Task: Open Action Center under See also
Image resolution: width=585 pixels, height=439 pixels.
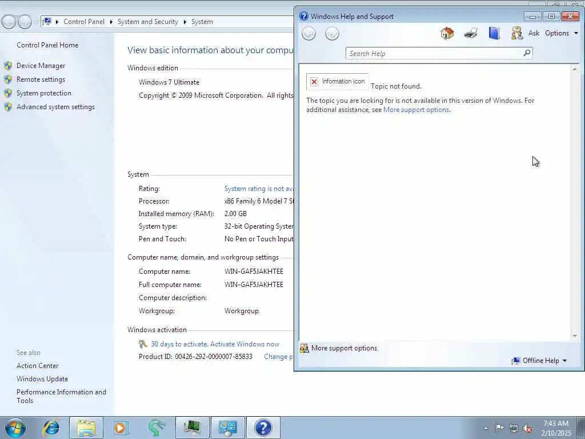Action: pyautogui.click(x=37, y=366)
